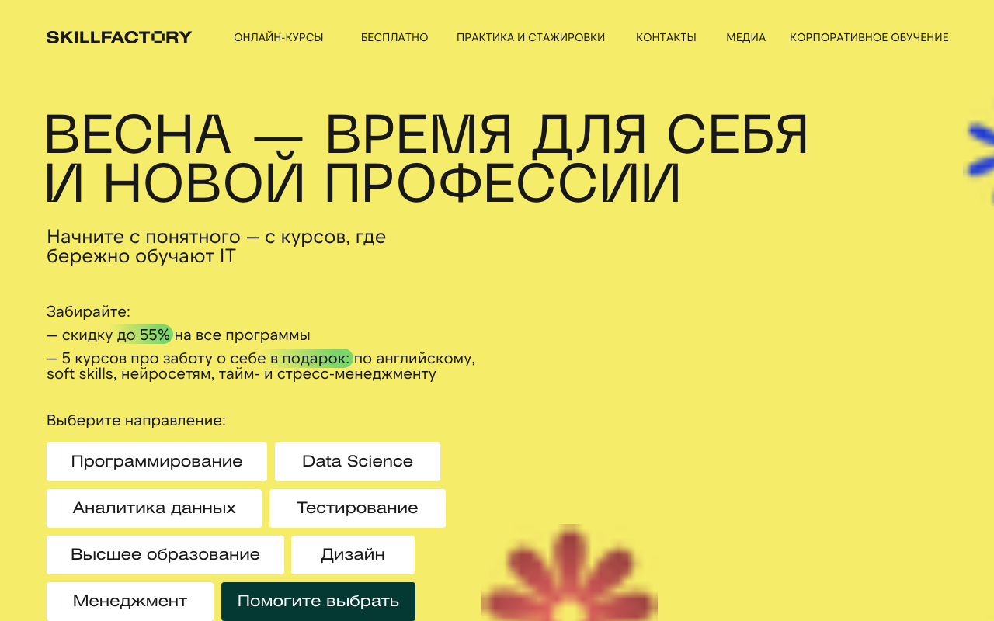
Task: Click the SKILLFACTORY logo
Action: (118, 36)
